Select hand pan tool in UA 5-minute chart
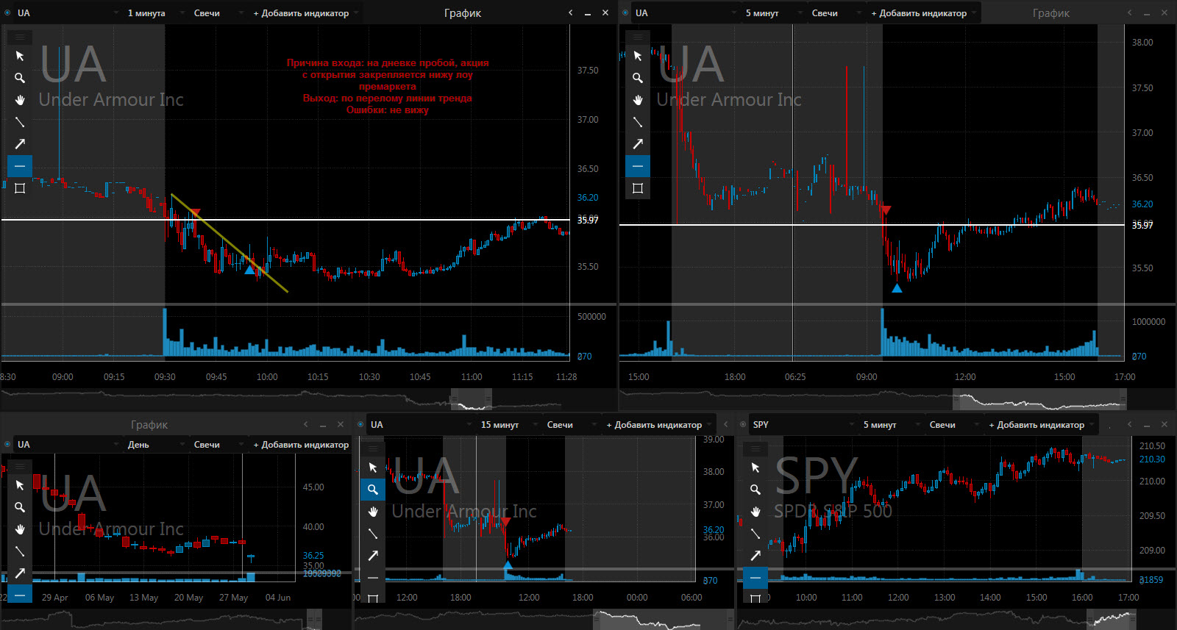This screenshot has width=1177, height=630. click(638, 100)
